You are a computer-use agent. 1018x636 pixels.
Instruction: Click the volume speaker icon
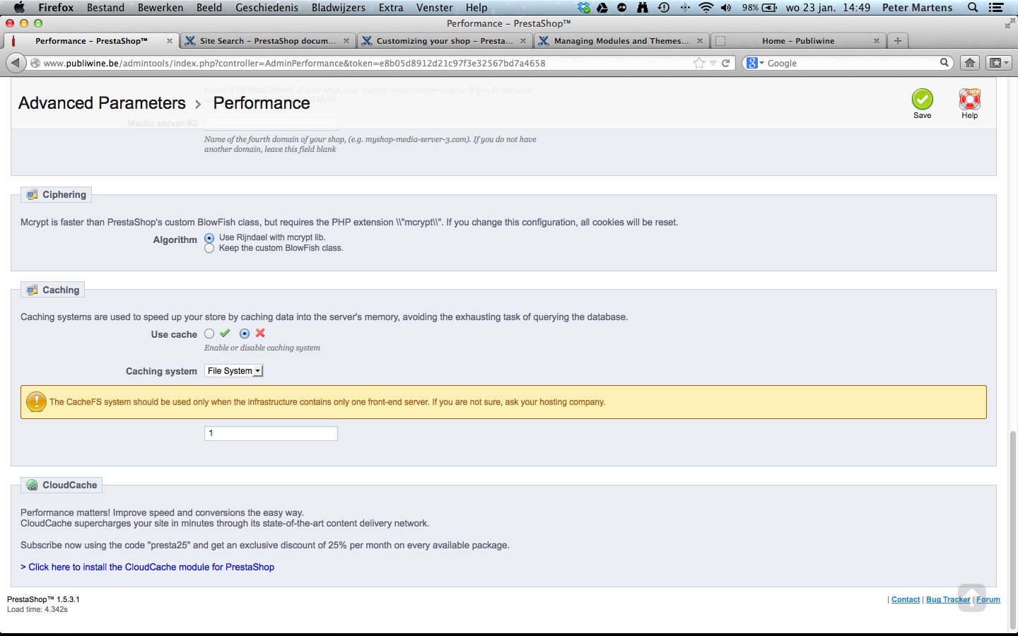(x=726, y=8)
